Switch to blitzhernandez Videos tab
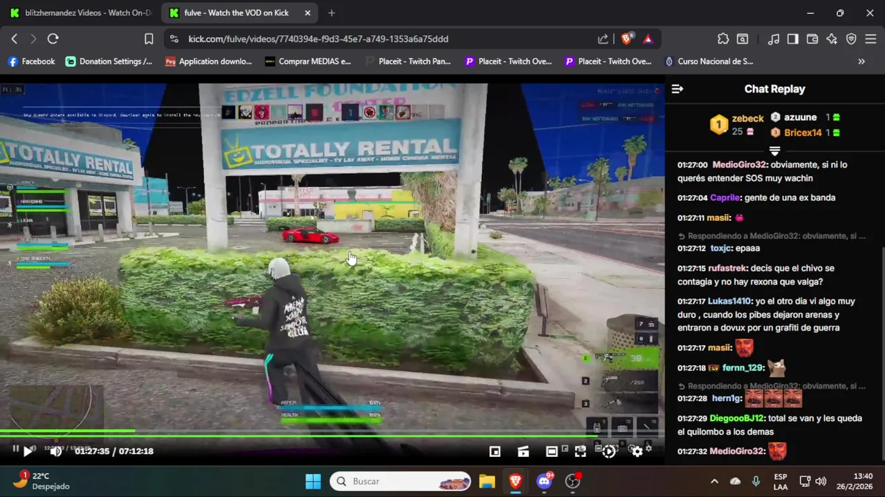 pos(80,13)
